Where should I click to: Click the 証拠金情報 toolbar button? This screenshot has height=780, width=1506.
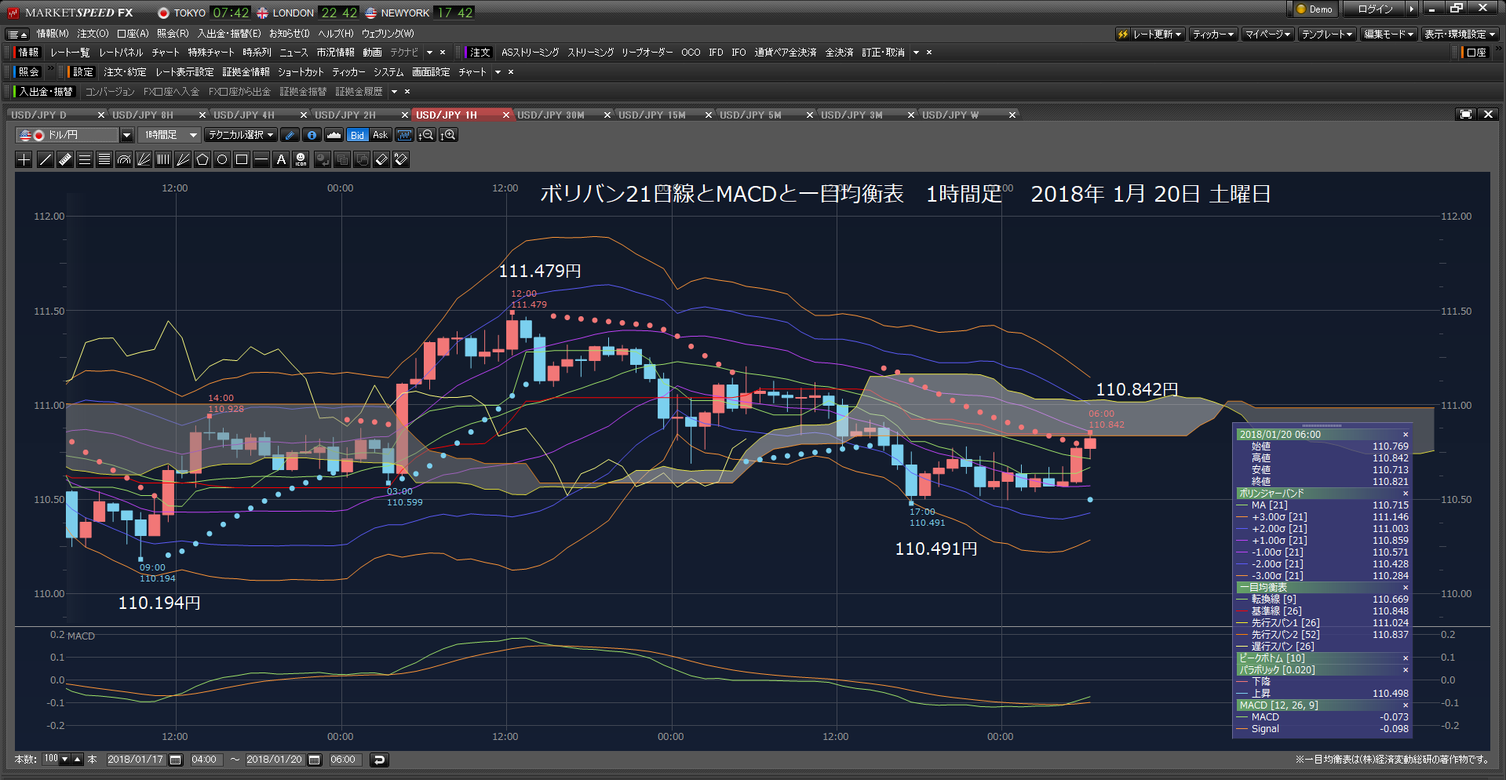pos(246,72)
